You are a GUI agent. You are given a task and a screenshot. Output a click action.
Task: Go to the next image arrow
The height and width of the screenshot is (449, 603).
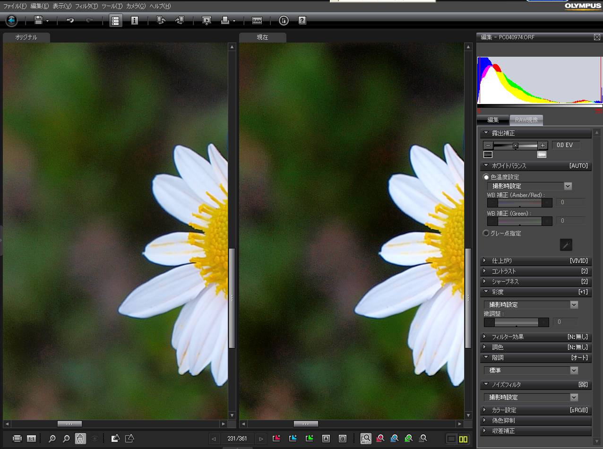pos(261,439)
